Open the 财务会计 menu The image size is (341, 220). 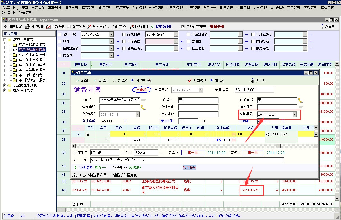coord(210,8)
